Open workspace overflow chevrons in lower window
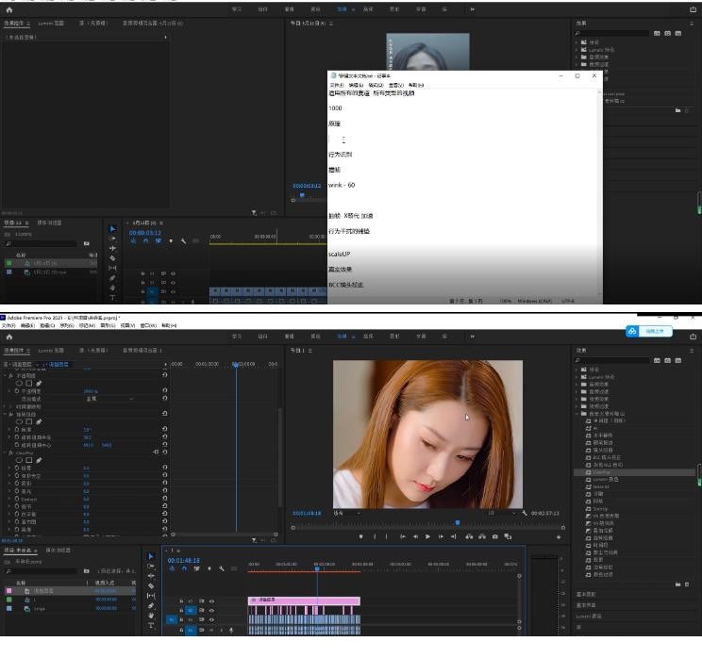 pos(472,337)
